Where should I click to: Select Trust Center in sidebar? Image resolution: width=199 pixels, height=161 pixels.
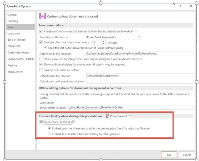click(15, 72)
